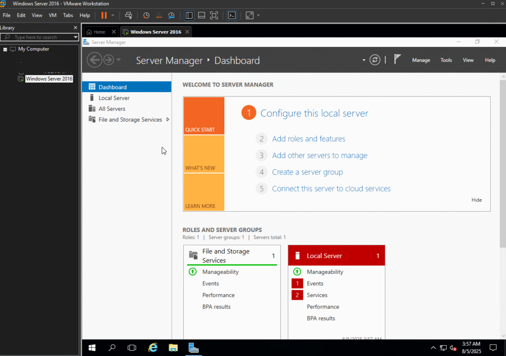Image resolution: width=506 pixels, height=356 pixels.
Task: Close the Home tab
Action: tap(114, 32)
